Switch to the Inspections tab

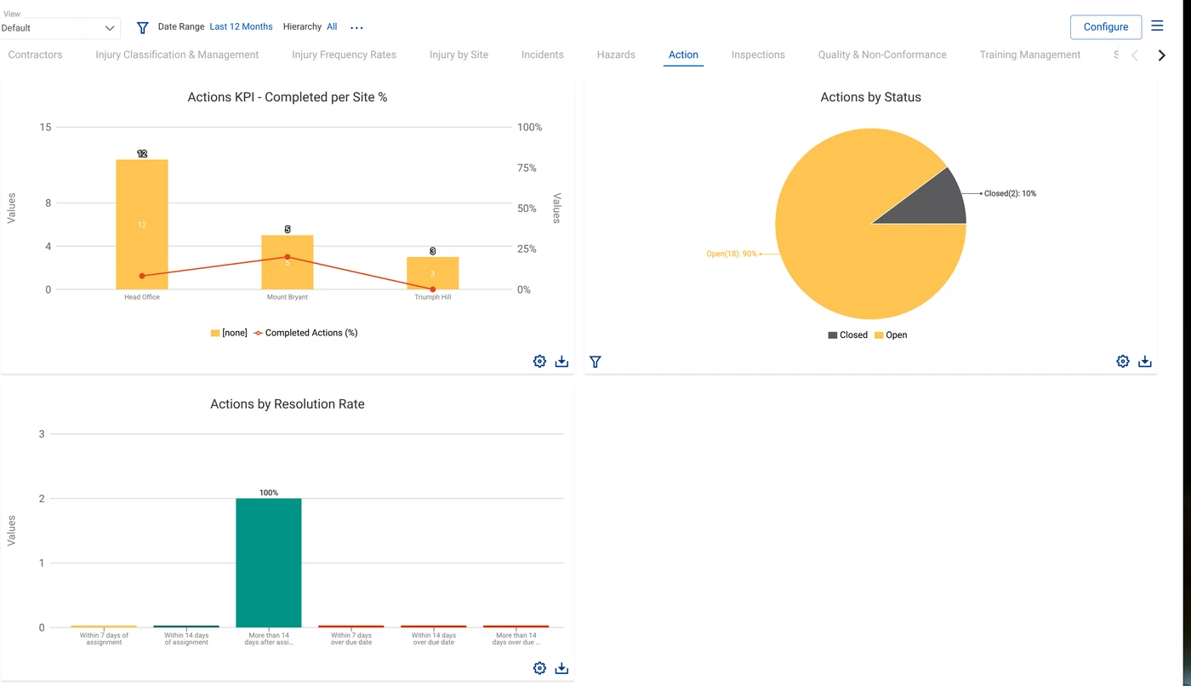pos(758,54)
